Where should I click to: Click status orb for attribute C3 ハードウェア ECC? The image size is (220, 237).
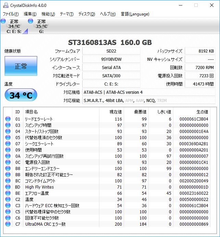click(x=8, y=205)
